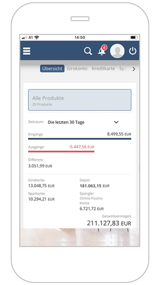
Task: Select the Alle Produkte card
Action: tap(80, 100)
